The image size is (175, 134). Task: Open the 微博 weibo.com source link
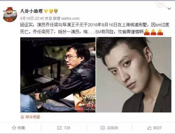(x=66, y=18)
